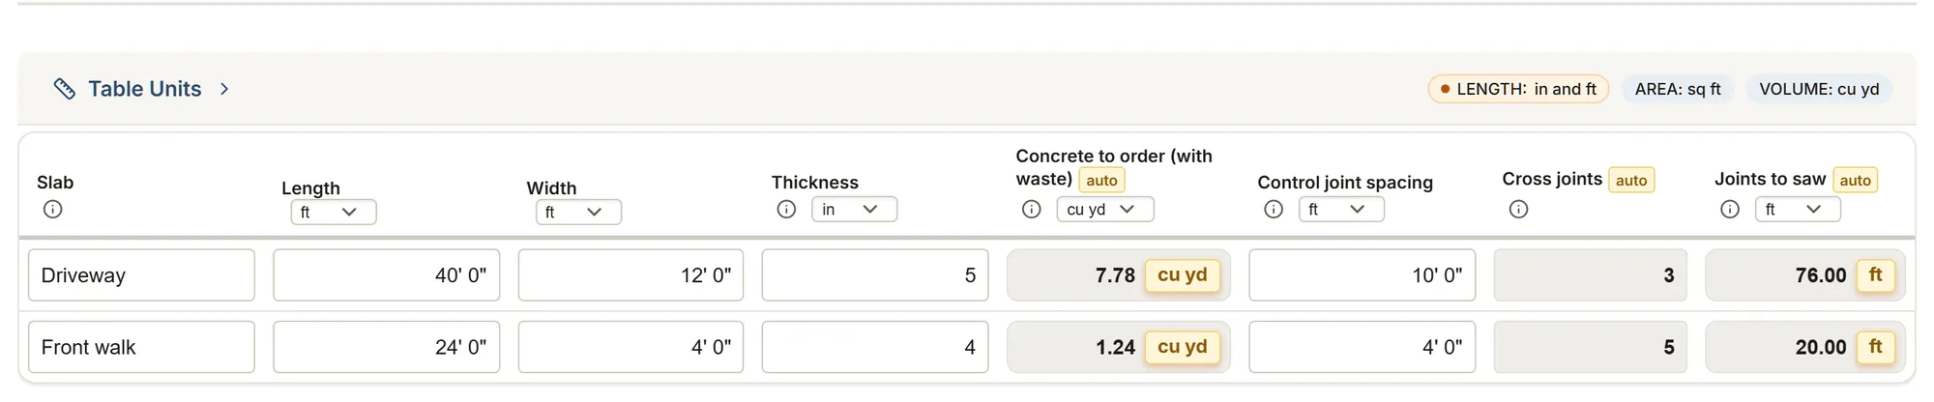1934x402 pixels.
Task: Click the auto badge next to Cross joints
Action: (1631, 181)
